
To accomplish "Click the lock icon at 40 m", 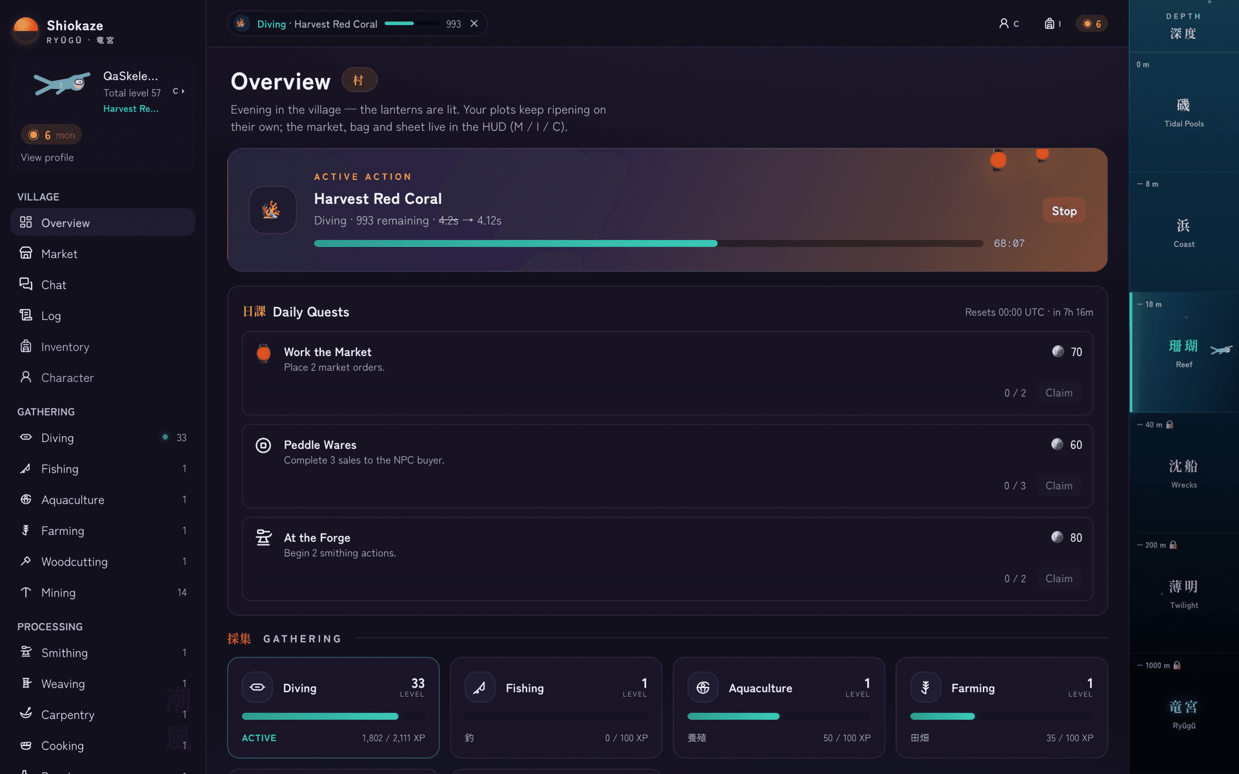I will [1170, 424].
